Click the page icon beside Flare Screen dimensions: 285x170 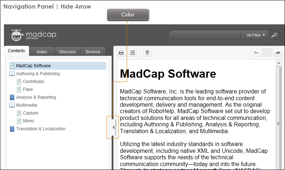pos(19,89)
